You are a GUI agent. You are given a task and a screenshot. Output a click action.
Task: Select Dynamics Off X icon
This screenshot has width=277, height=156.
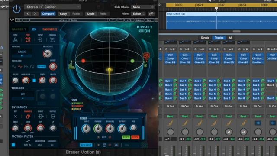point(16,117)
